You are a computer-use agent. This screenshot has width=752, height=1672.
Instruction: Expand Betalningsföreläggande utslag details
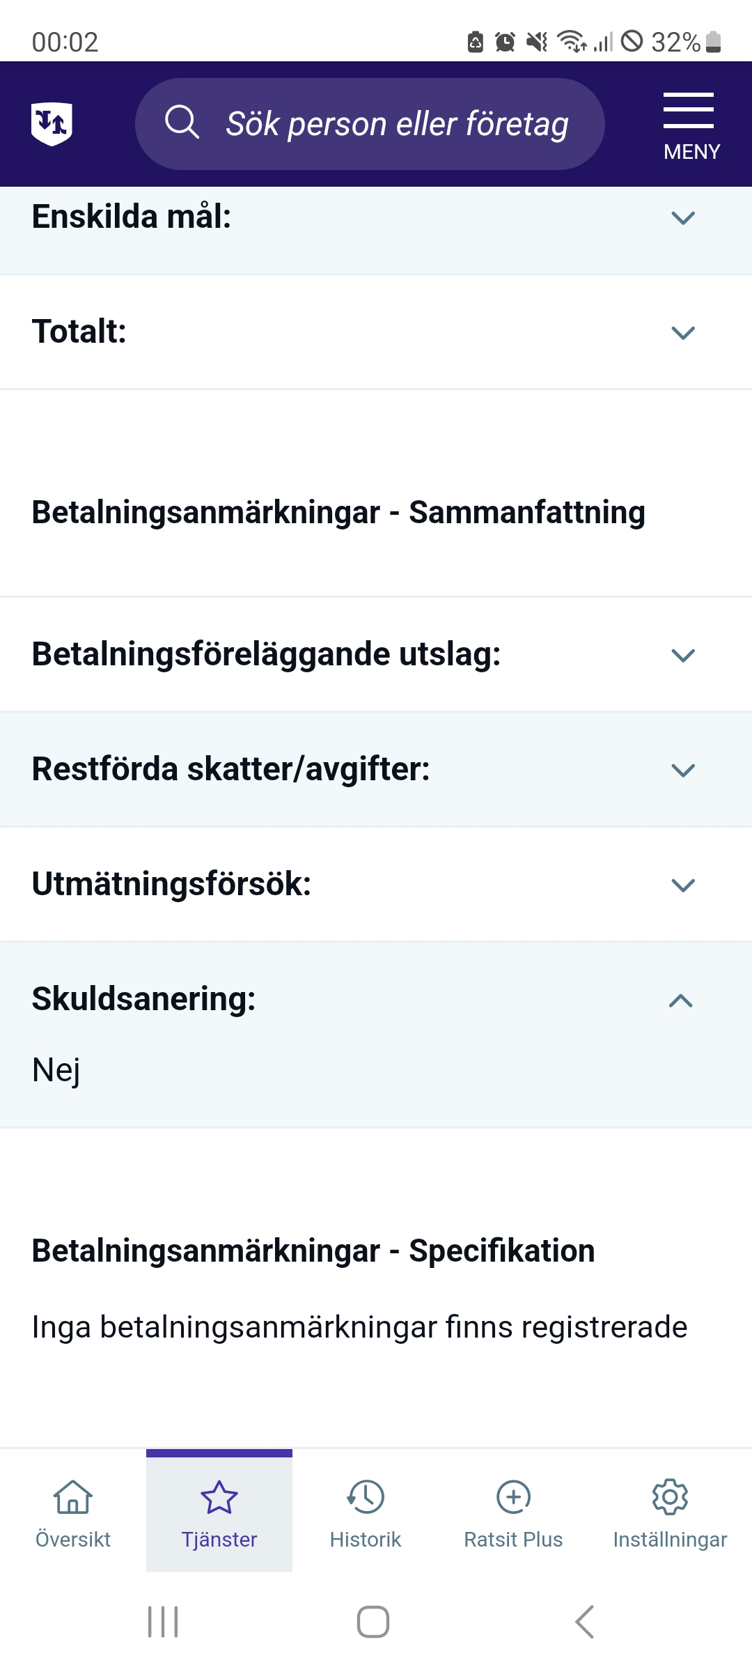682,655
